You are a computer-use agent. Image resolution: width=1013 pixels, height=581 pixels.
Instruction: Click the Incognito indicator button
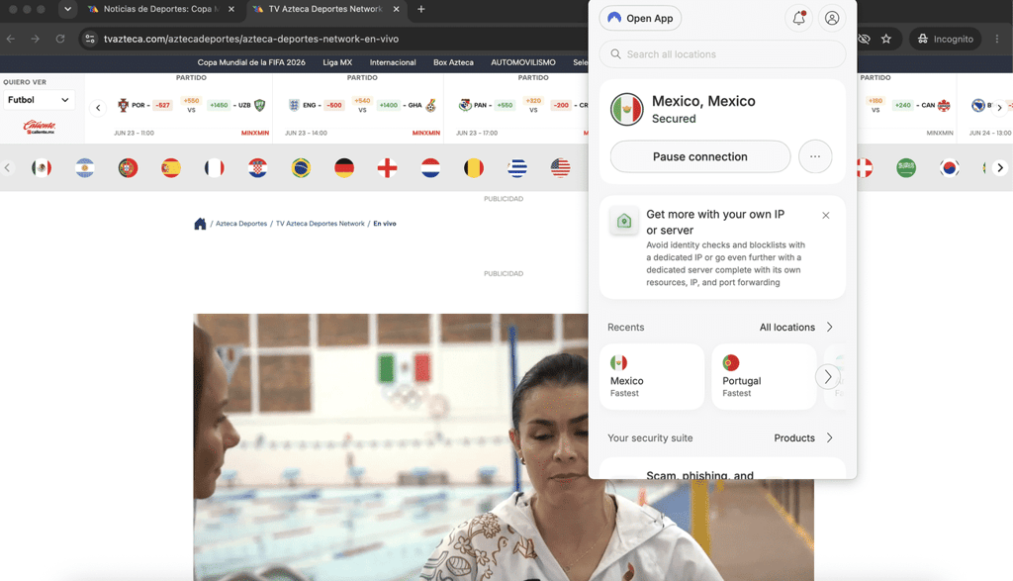pyautogui.click(x=946, y=39)
